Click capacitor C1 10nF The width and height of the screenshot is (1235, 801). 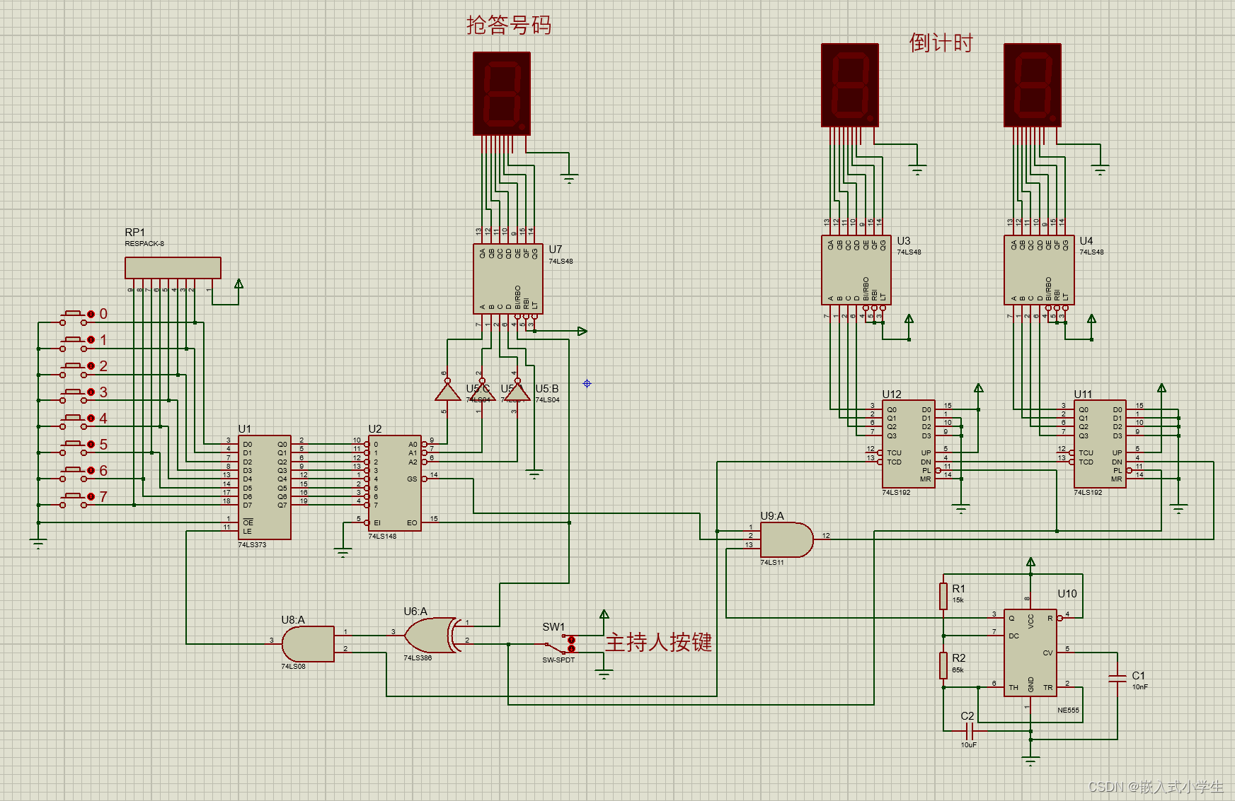1118,679
